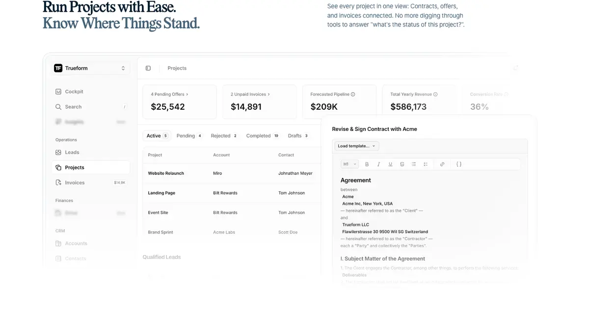Click the Forecasted Pipeline info icon
The image size is (589, 335).
coord(353,94)
